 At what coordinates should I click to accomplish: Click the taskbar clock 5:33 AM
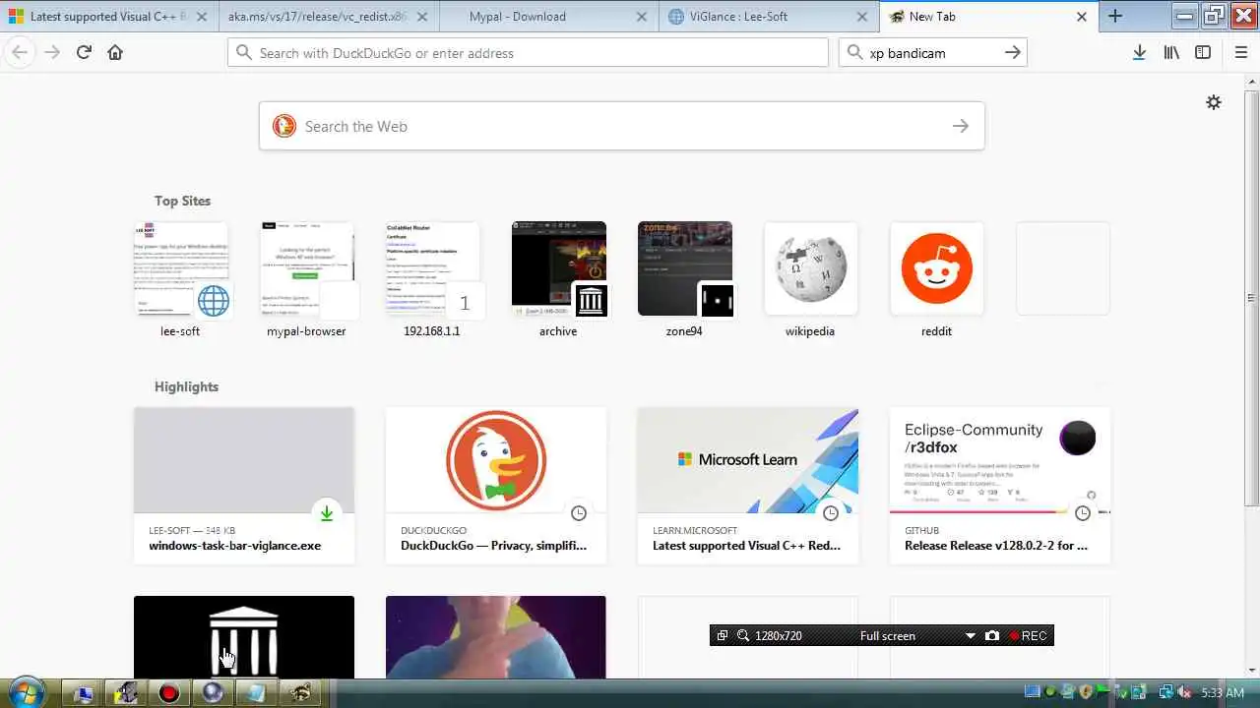tap(1222, 693)
